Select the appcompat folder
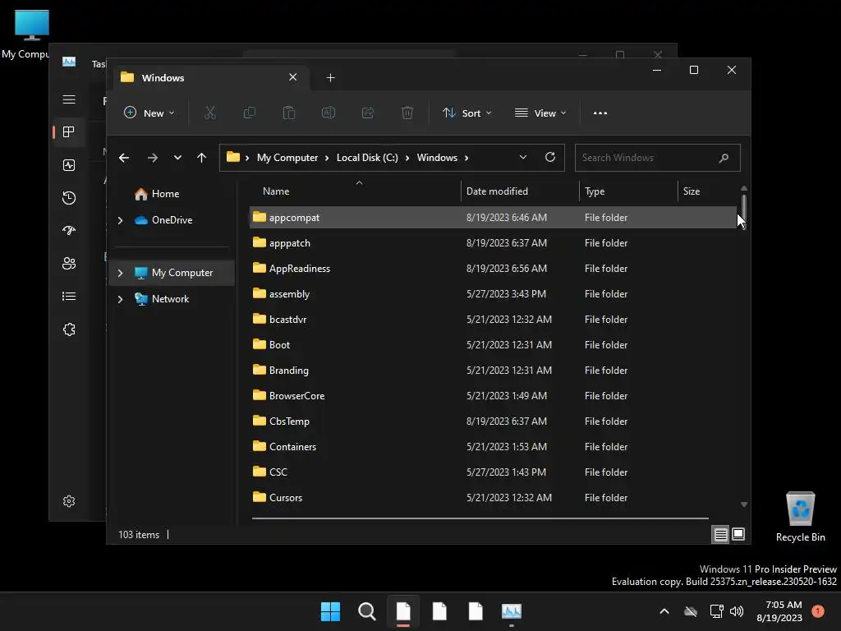 point(493,217)
